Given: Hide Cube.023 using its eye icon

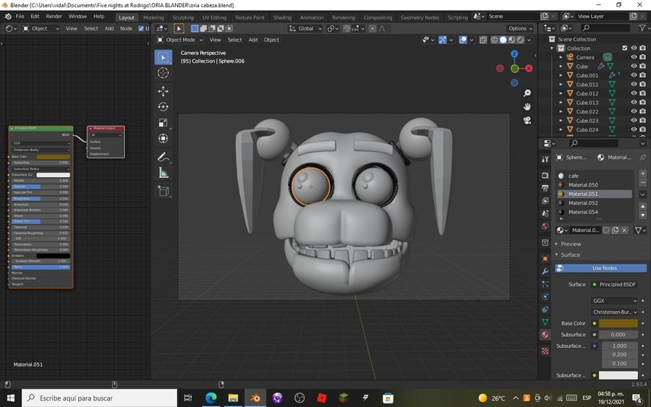Looking at the screenshot, I should [x=634, y=120].
